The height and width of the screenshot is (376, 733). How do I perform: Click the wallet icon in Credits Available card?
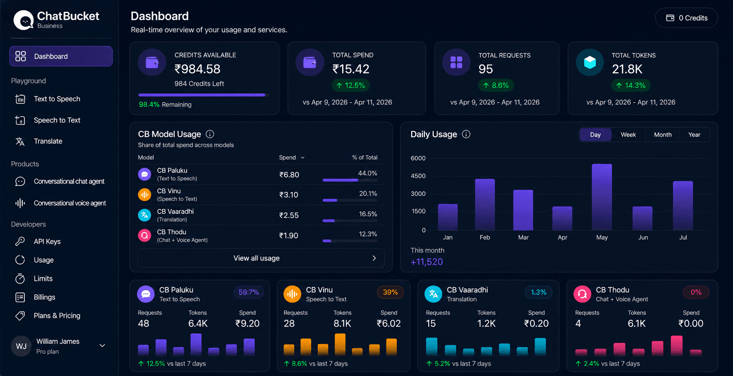click(x=152, y=62)
